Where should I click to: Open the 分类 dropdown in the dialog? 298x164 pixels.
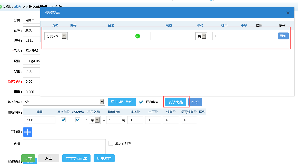56,36
